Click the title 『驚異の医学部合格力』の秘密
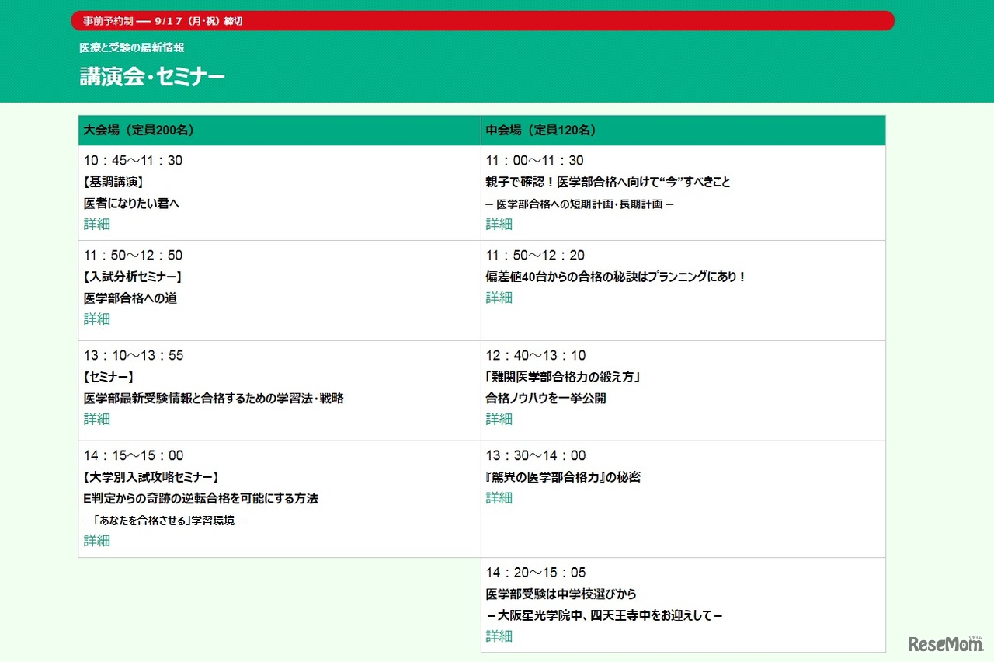Viewport: 994px width, 662px height. click(x=563, y=477)
